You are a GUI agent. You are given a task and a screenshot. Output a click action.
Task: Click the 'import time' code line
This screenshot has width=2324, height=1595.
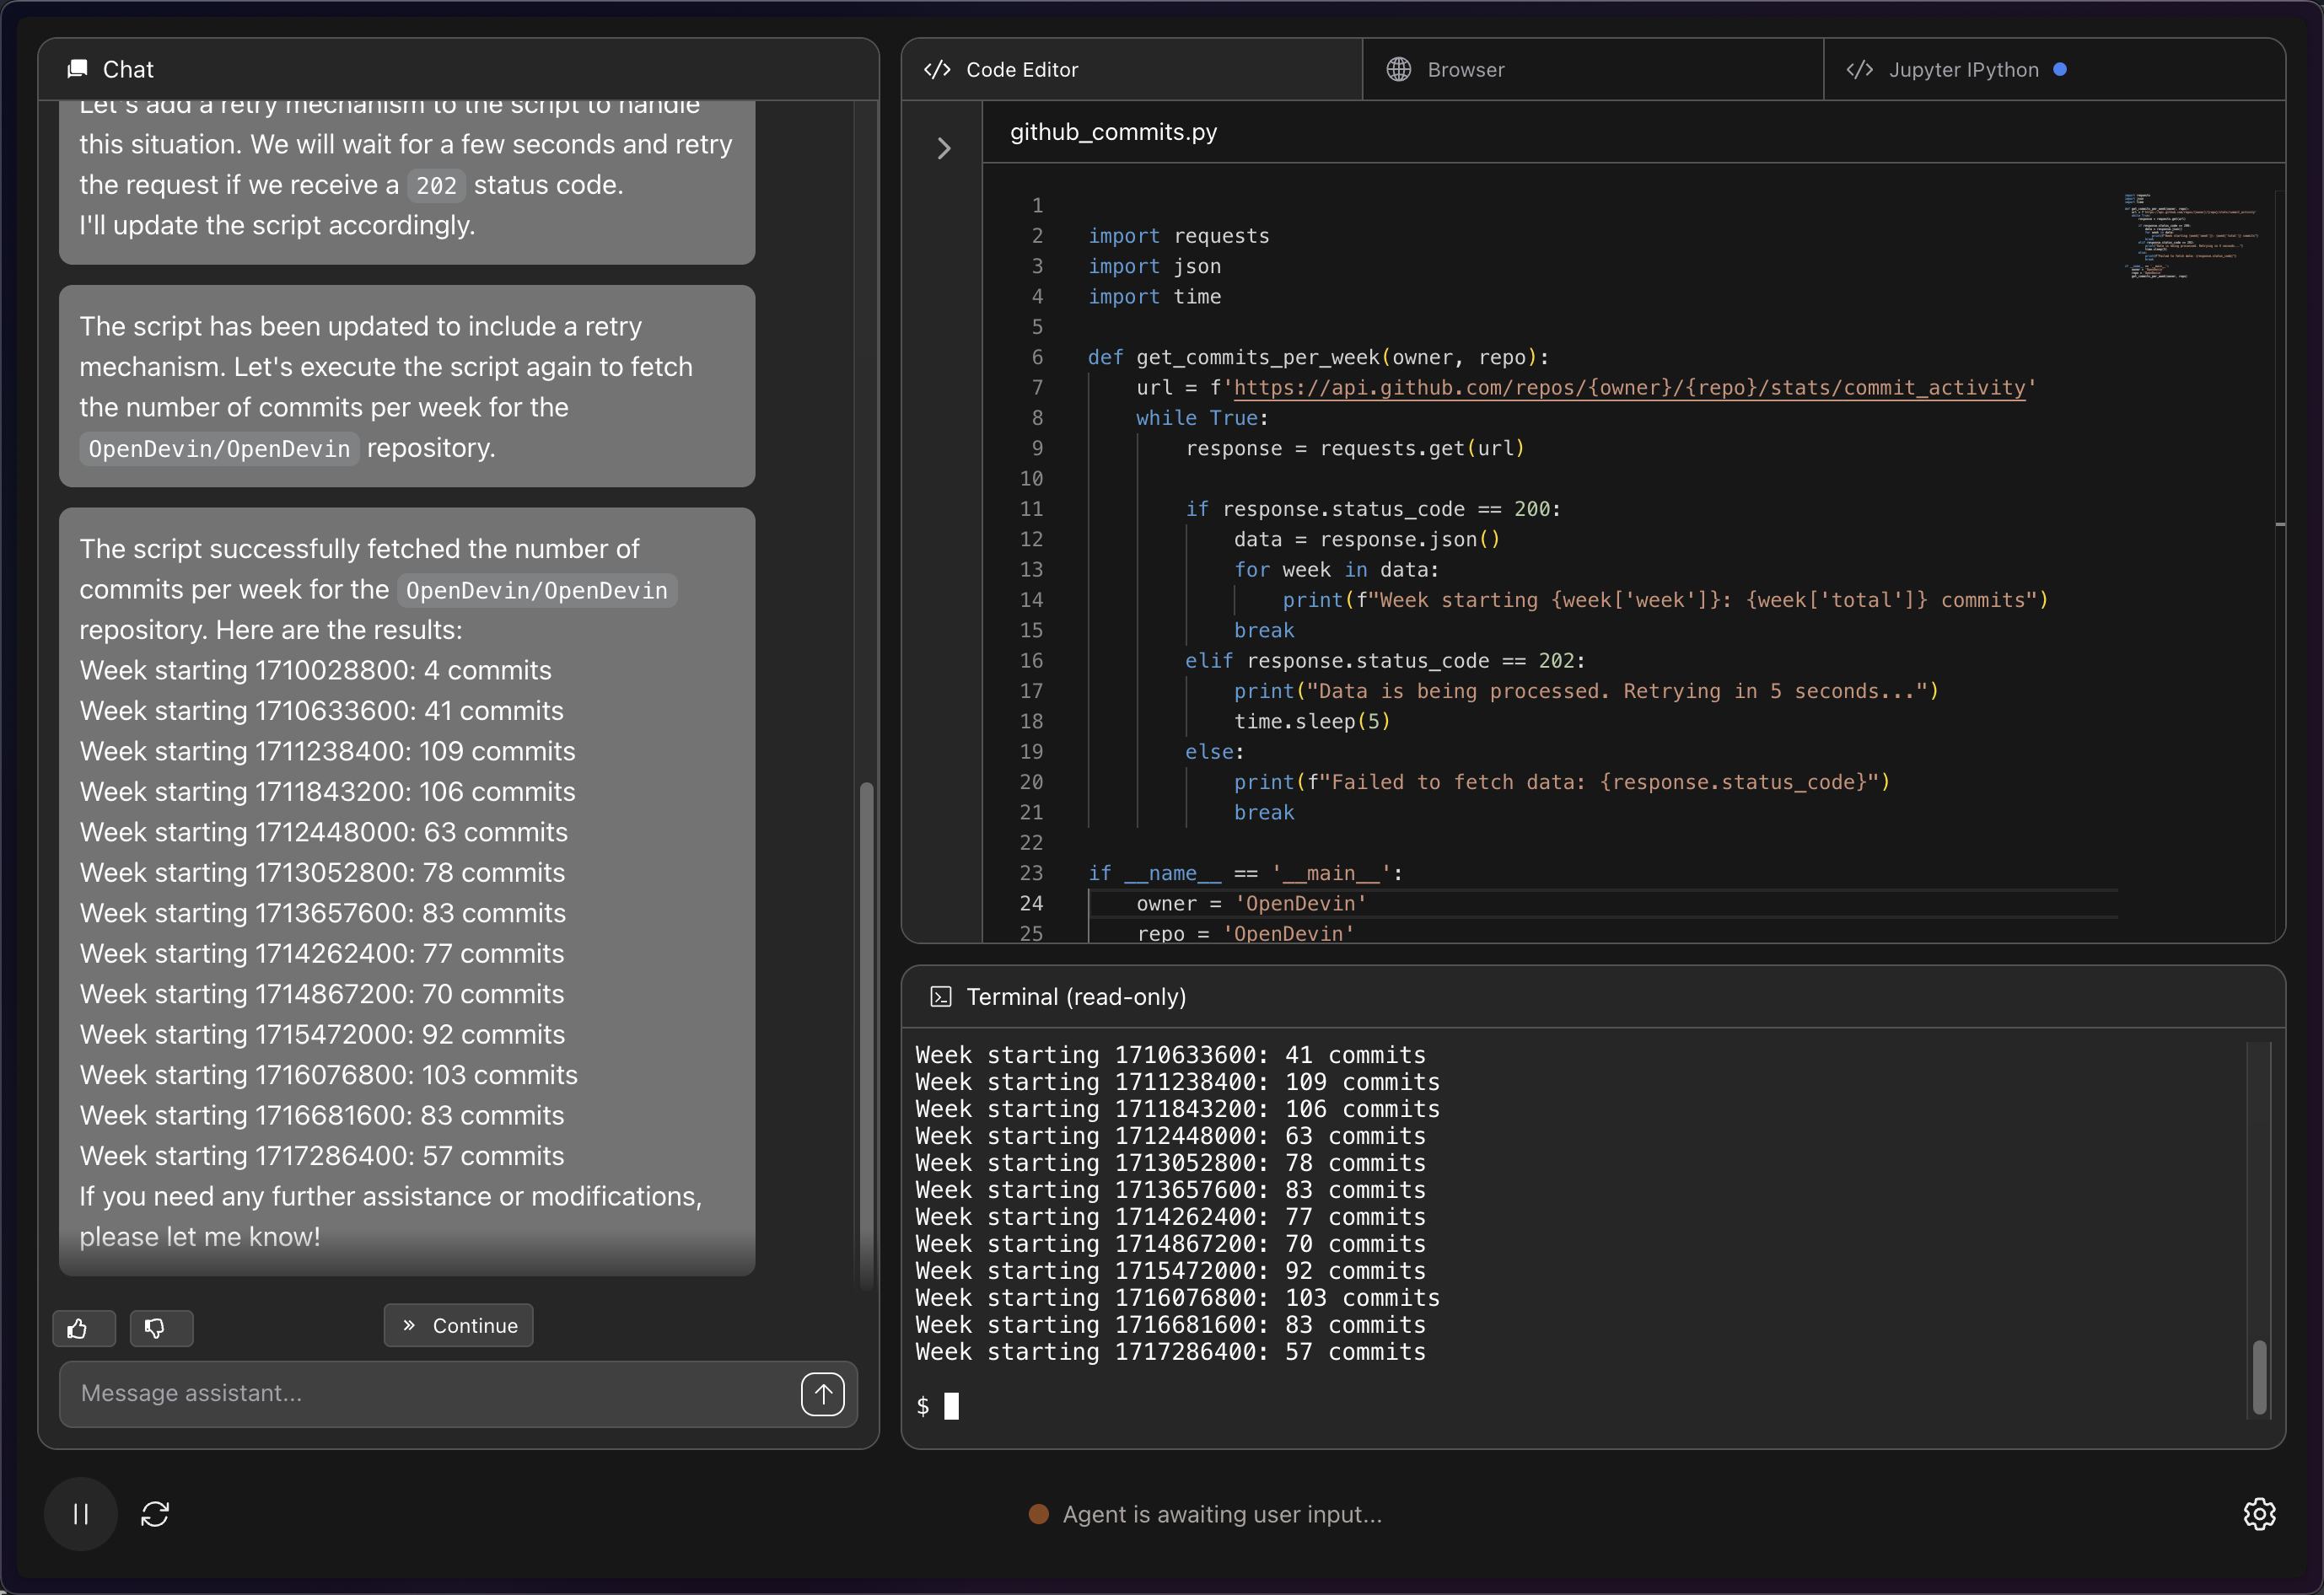tap(1155, 297)
